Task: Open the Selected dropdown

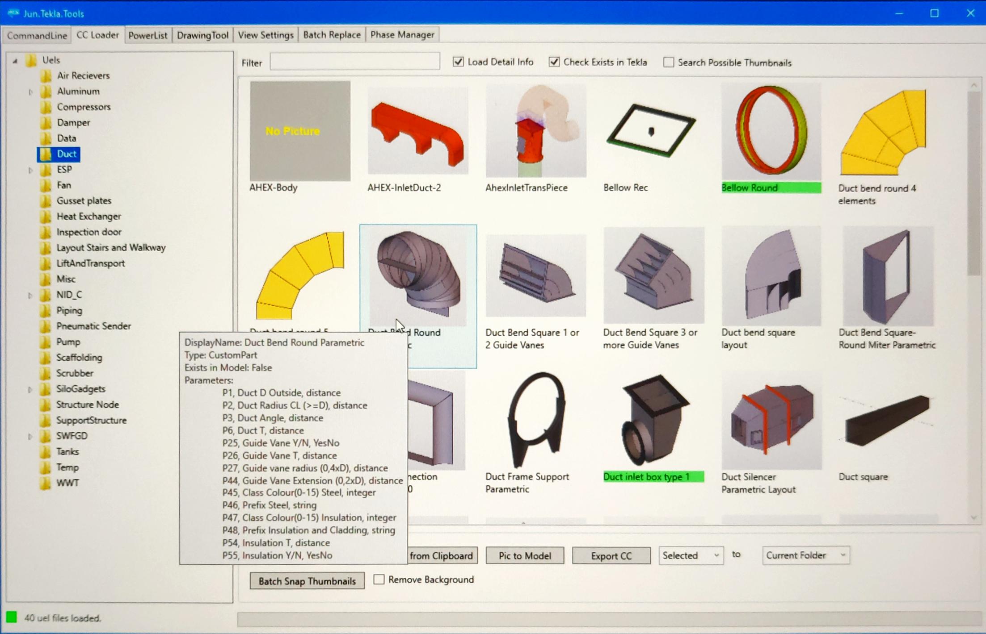Action: (x=691, y=555)
